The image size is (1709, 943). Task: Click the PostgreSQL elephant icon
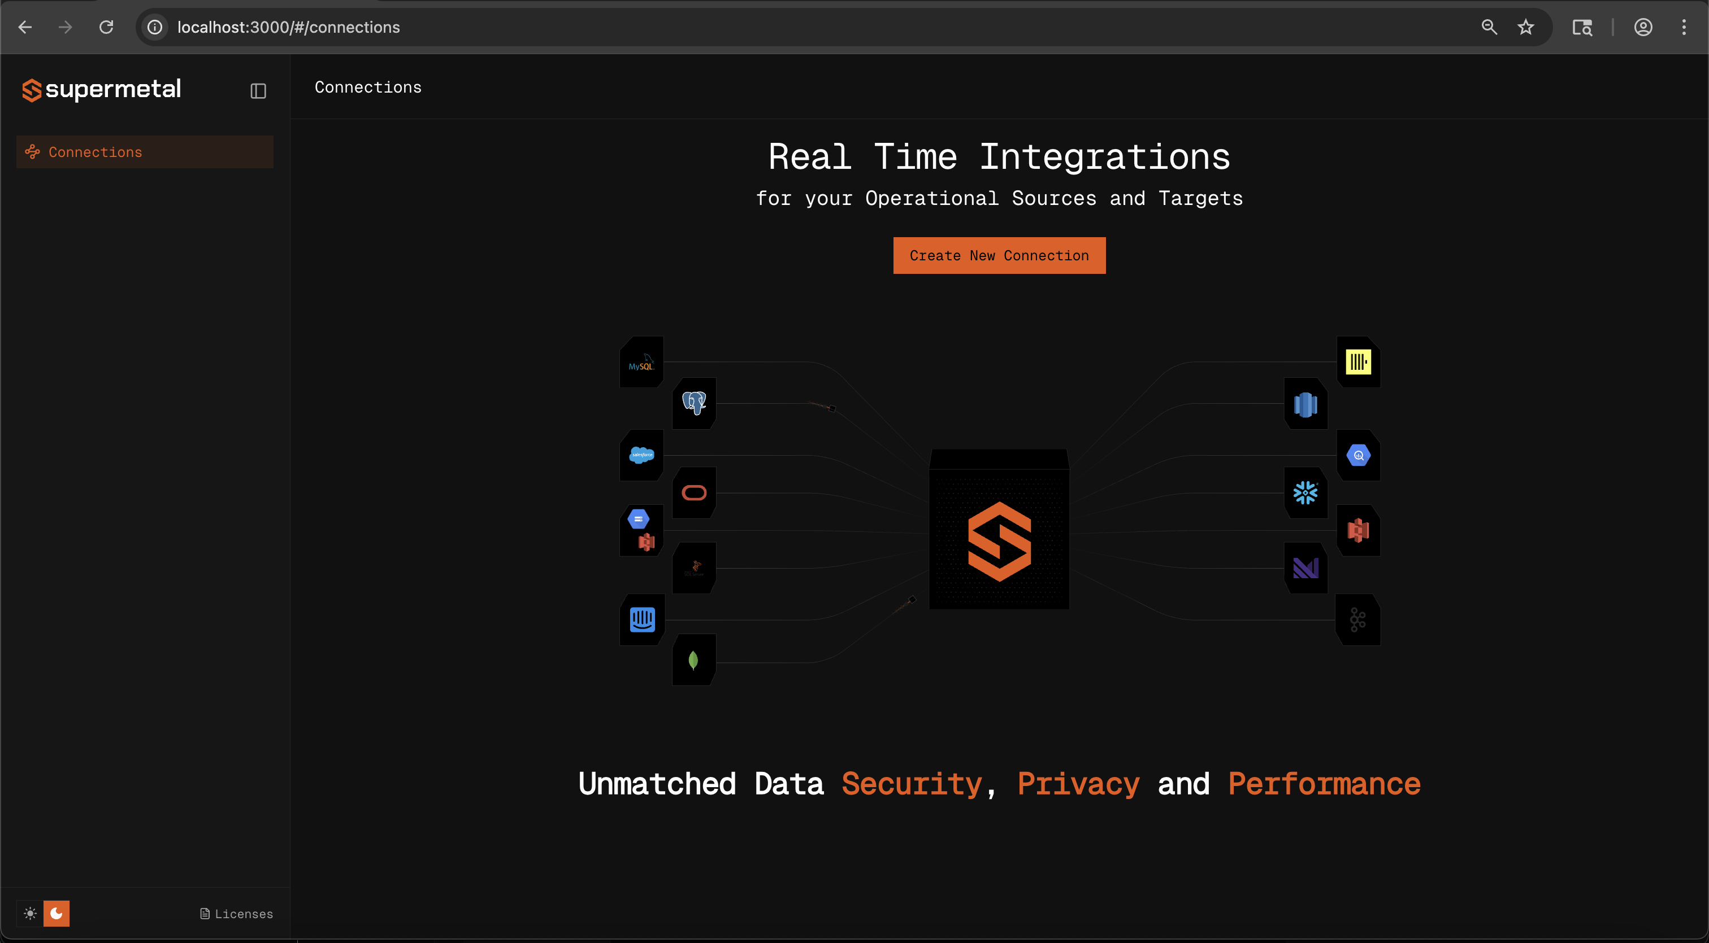(694, 403)
